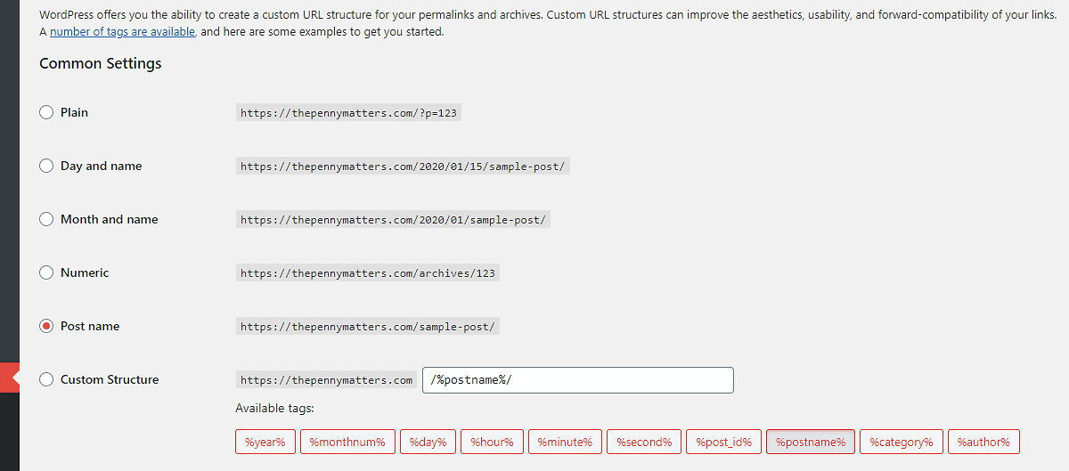1069x471 pixels.
Task: Choose the Numeric permalink option
Action: pos(46,272)
